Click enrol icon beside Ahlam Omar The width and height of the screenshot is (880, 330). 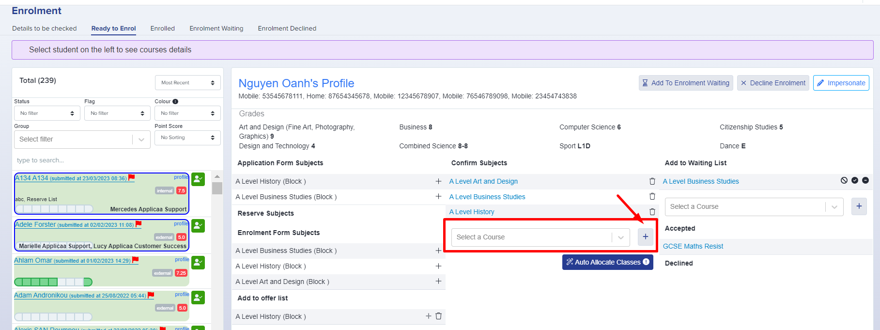click(x=198, y=263)
